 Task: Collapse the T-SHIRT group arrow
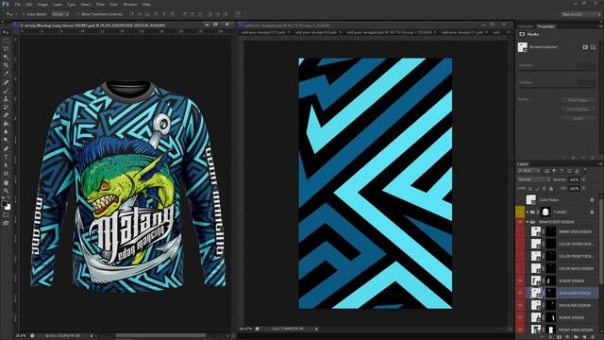528,212
